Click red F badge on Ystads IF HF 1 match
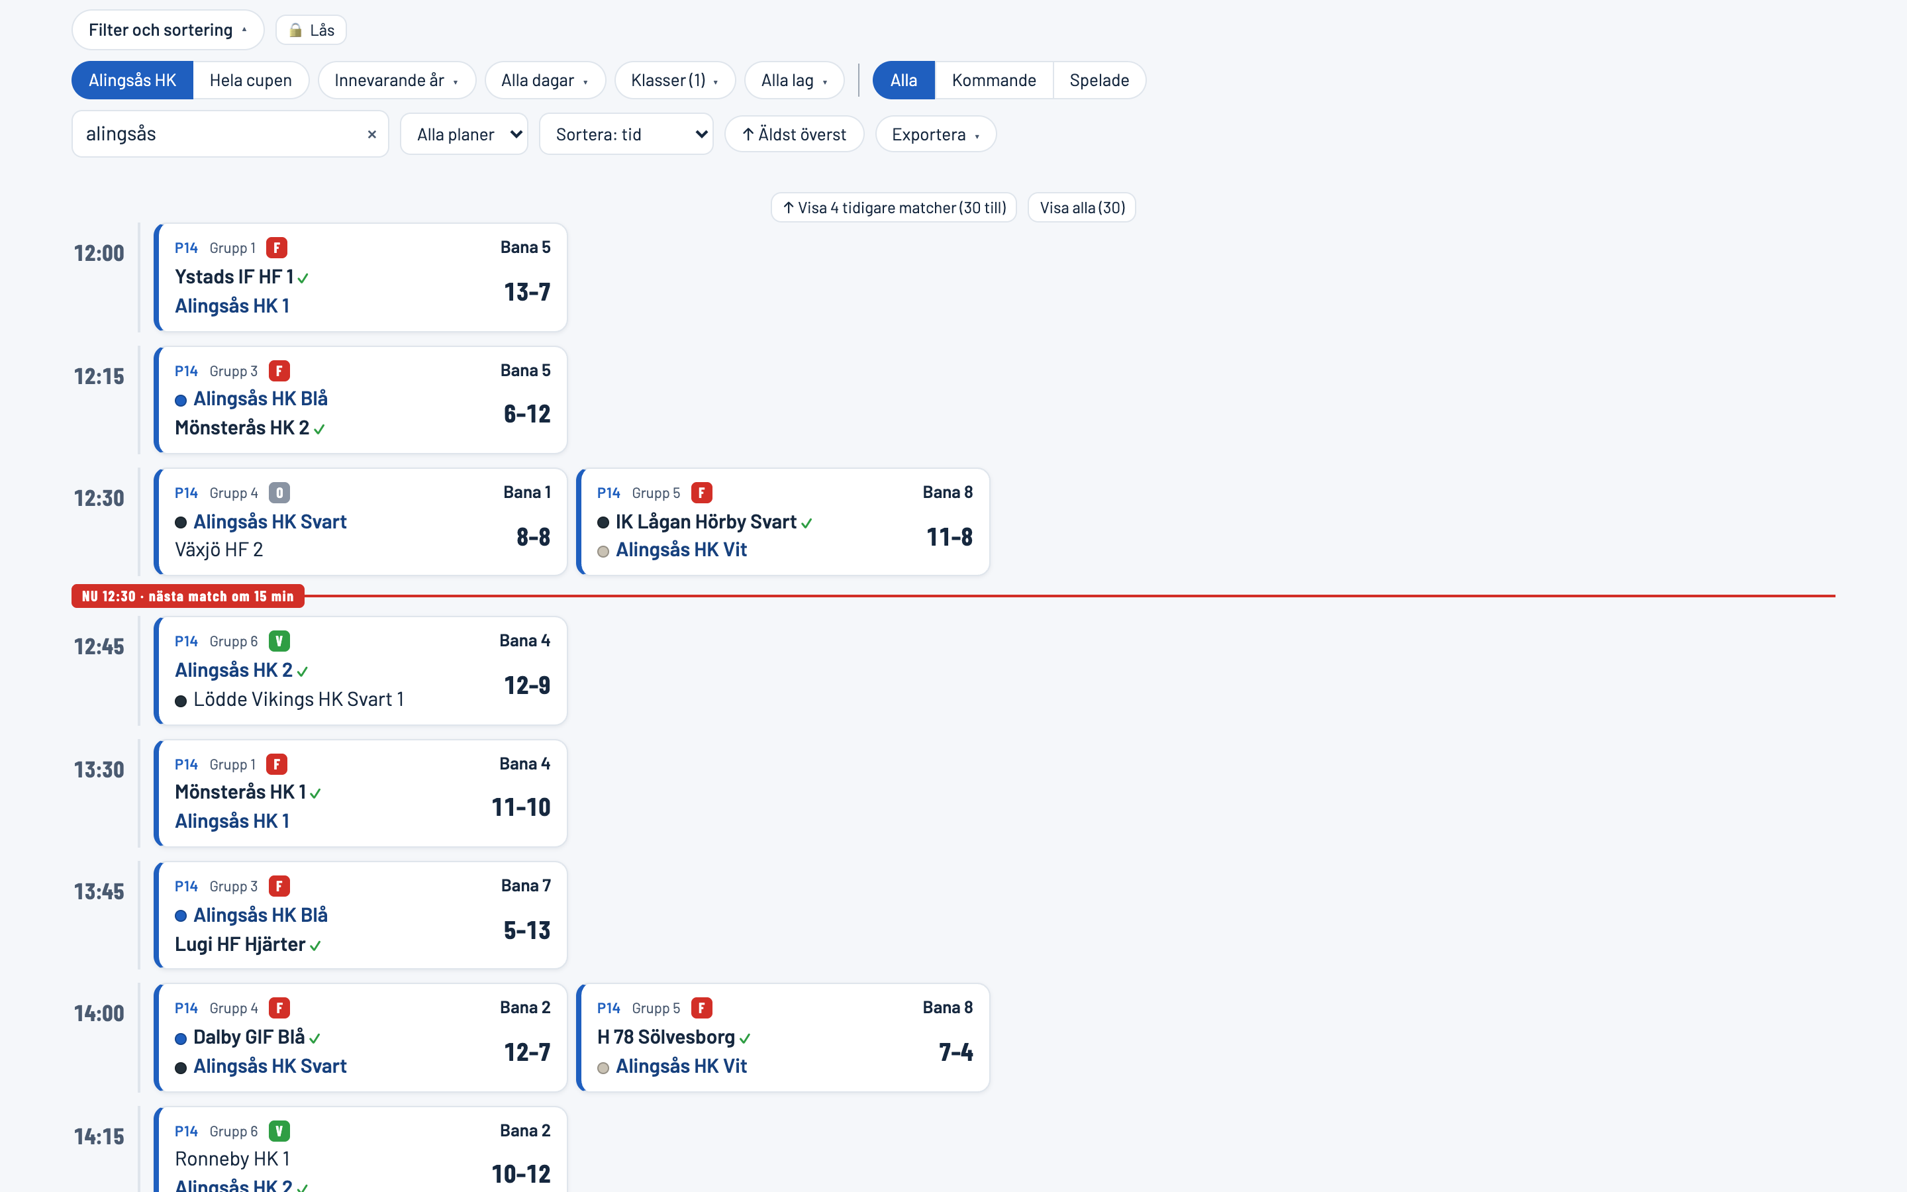1907x1192 pixels. point(277,248)
